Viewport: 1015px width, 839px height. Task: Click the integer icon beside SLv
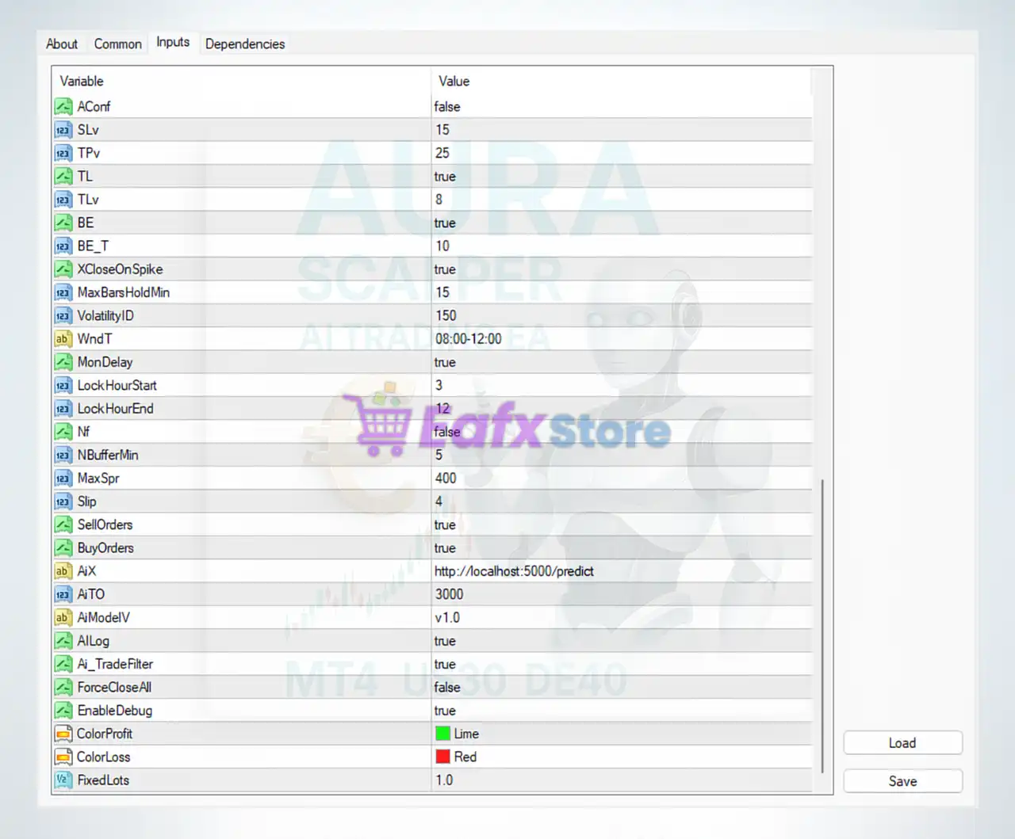tap(63, 130)
